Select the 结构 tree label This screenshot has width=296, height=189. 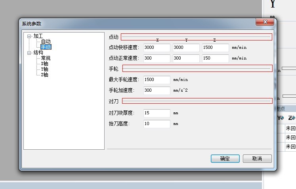click(x=38, y=52)
